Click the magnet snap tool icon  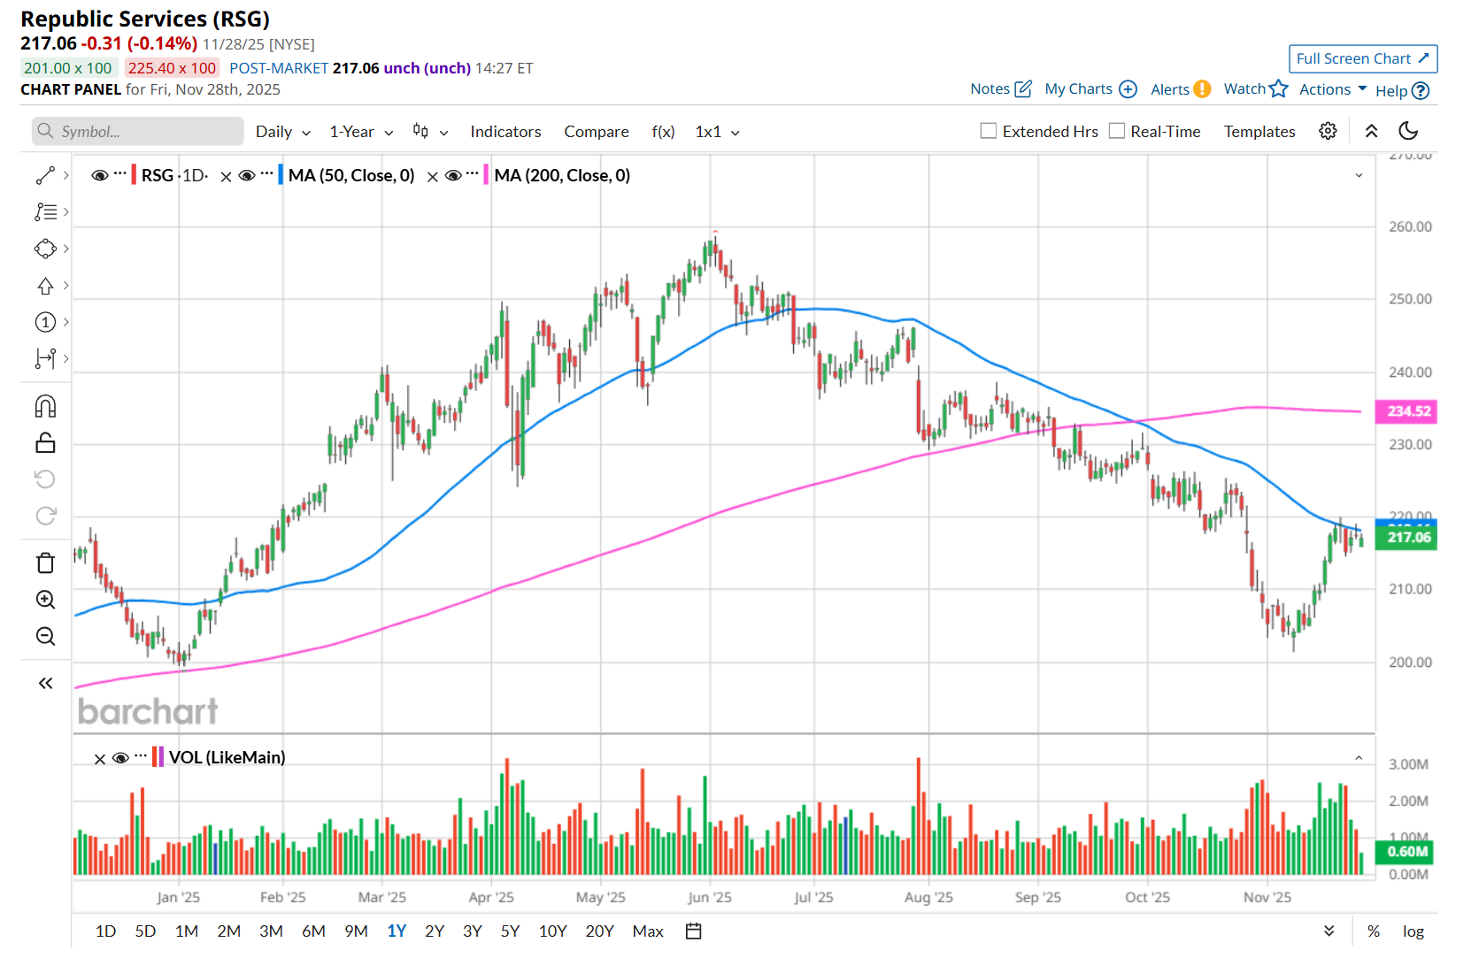(x=45, y=406)
